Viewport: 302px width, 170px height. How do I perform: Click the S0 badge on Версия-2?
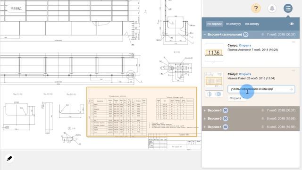226,119
